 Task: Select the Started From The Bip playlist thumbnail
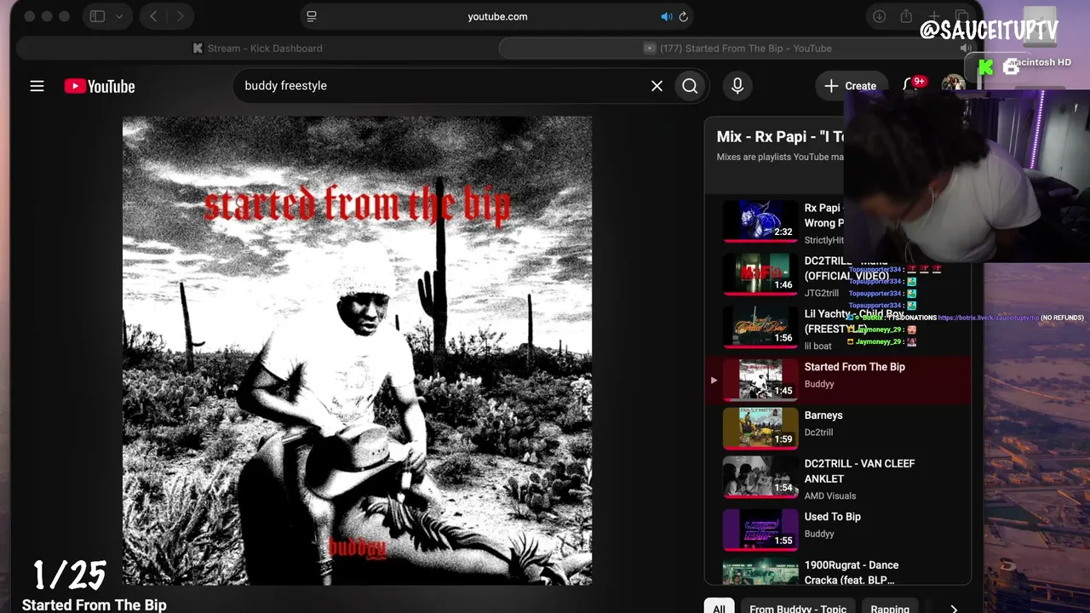point(760,380)
